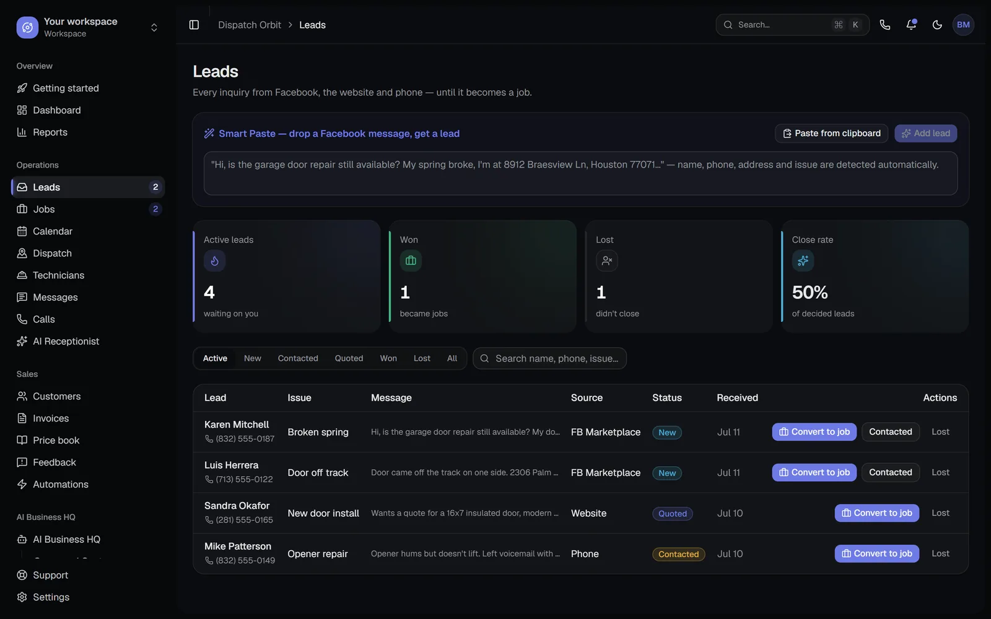Screen dimensions: 991x619
Task: Click the Feedback sidebar icon
Action: [22, 462]
